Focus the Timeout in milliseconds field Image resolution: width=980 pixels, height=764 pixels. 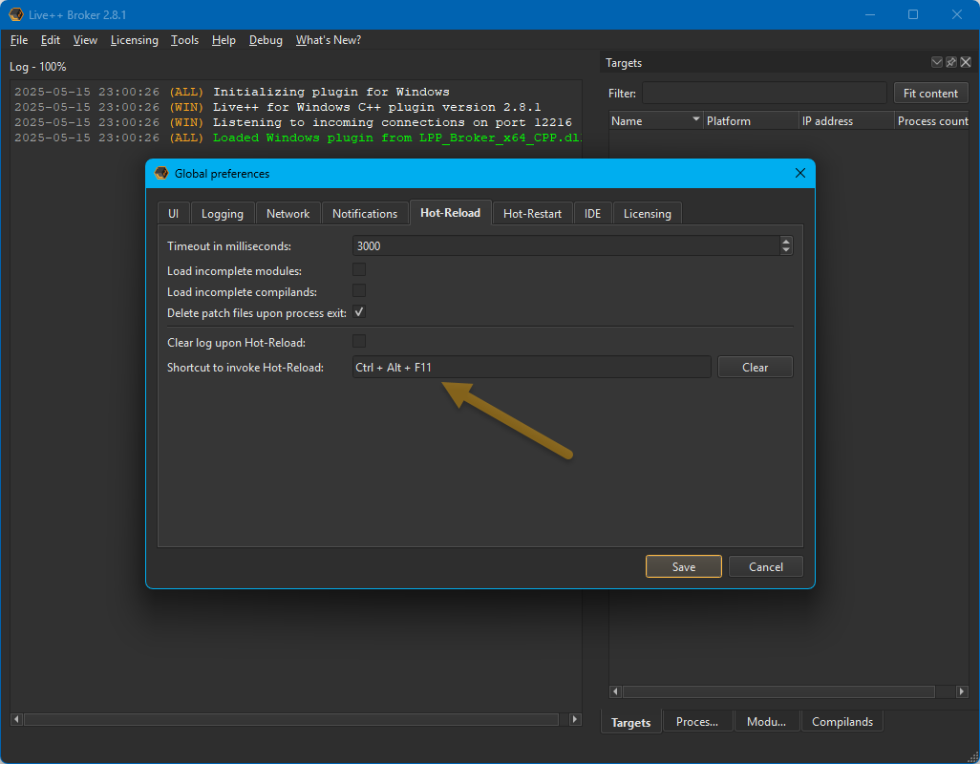click(x=566, y=245)
